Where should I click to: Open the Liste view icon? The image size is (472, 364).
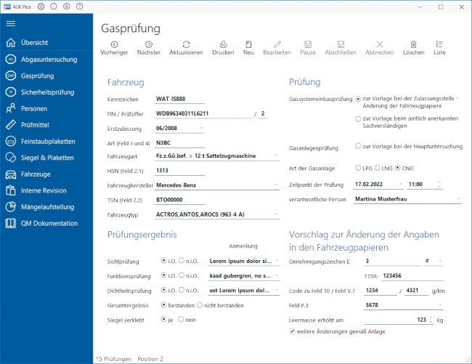(439, 44)
